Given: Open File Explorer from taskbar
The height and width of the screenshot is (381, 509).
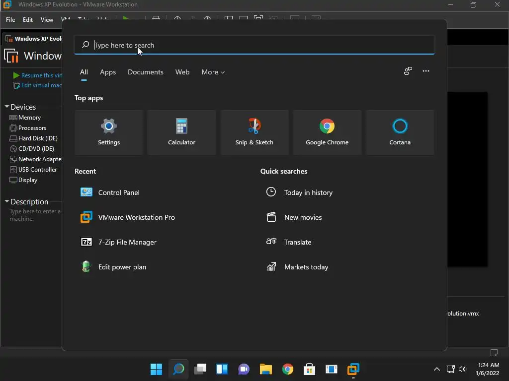Looking at the screenshot, I should click(x=266, y=369).
